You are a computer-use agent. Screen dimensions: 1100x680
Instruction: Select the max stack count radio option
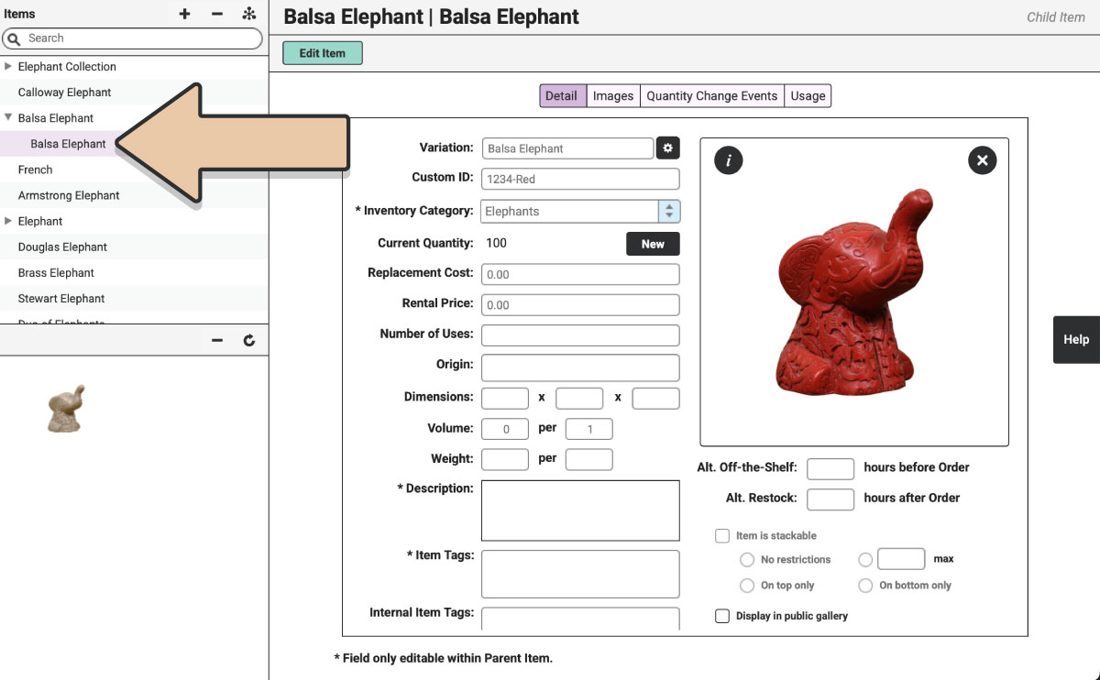(x=865, y=559)
